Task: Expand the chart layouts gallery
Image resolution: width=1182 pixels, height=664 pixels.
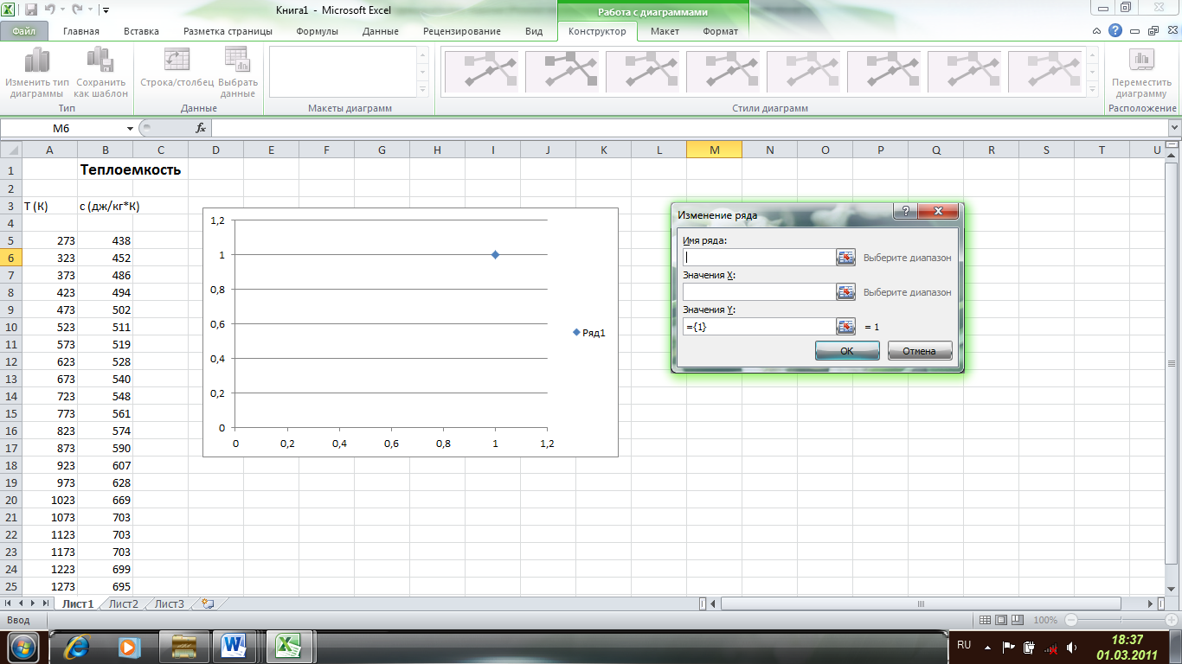Action: click(423, 90)
